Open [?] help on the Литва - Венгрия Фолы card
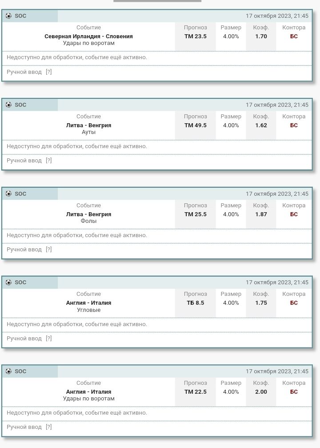320x448 pixels. click(x=49, y=250)
